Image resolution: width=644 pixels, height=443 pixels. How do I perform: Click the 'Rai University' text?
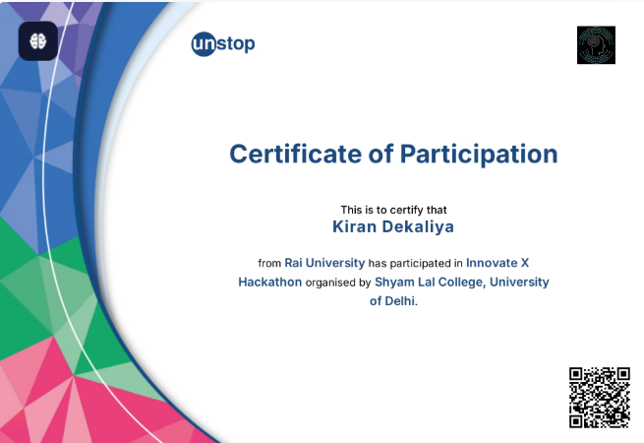tap(324, 263)
